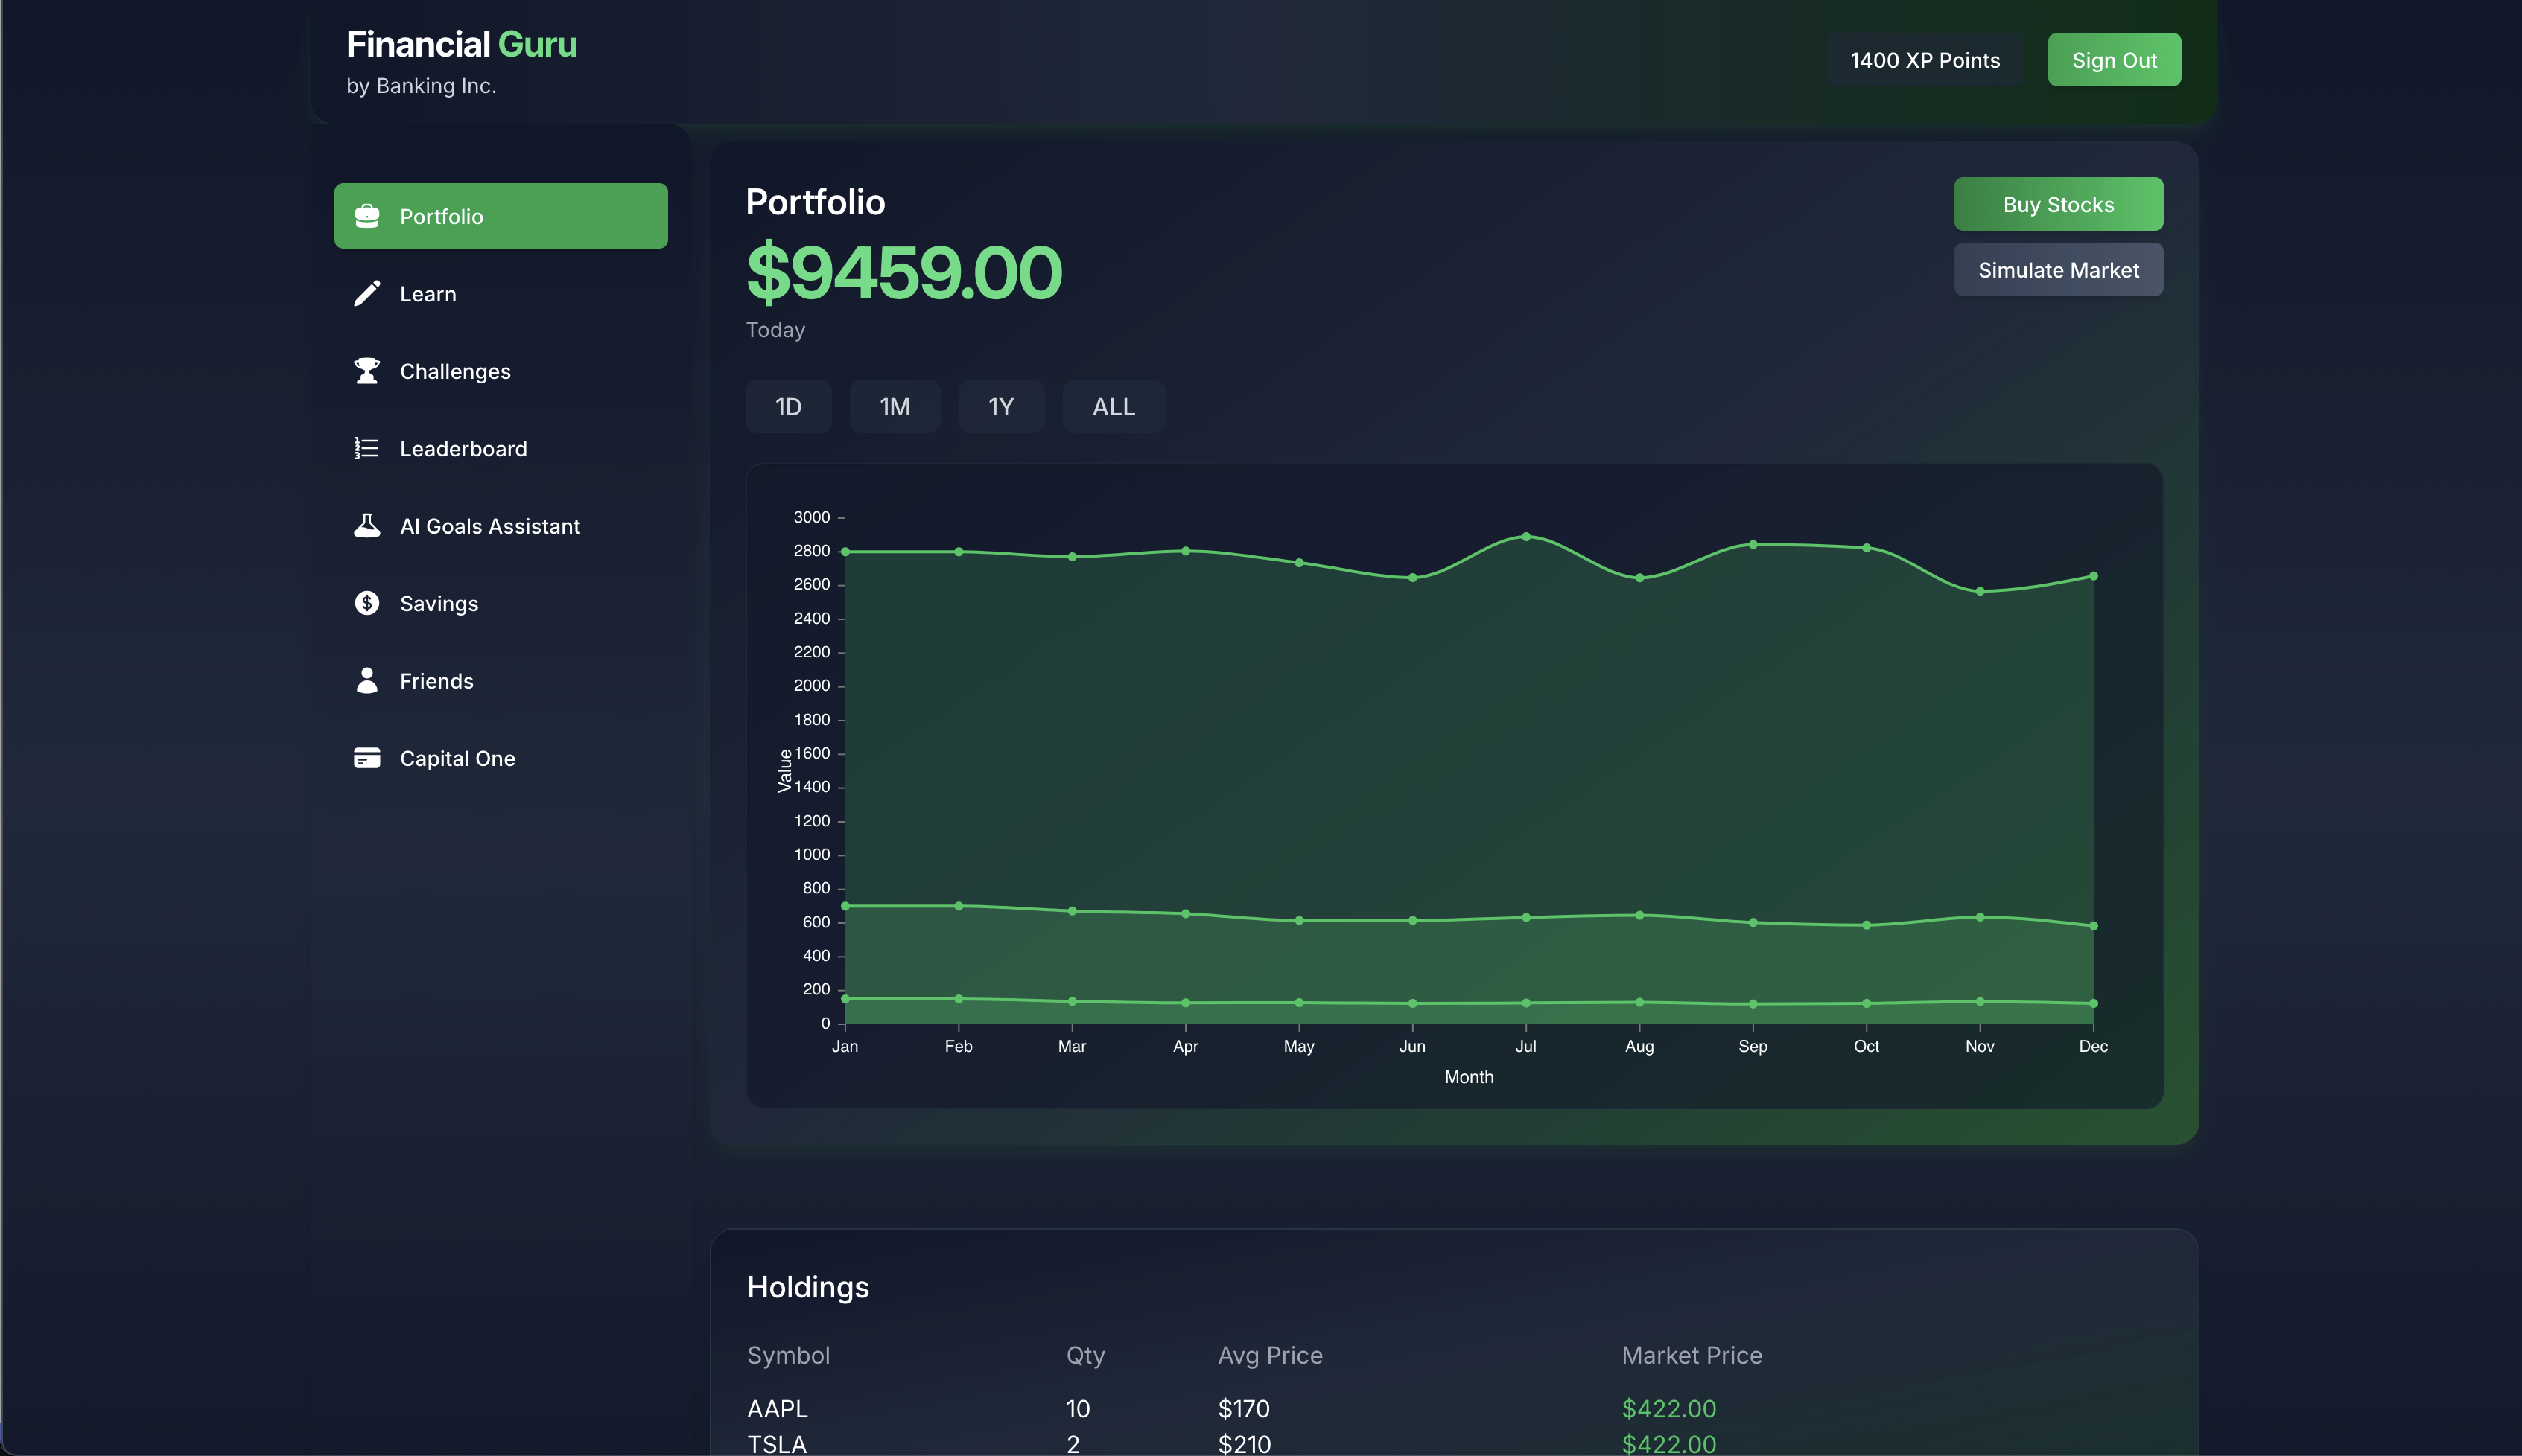This screenshot has height=1456, width=2522.
Task: Select the 1D time range
Action: coord(788,407)
